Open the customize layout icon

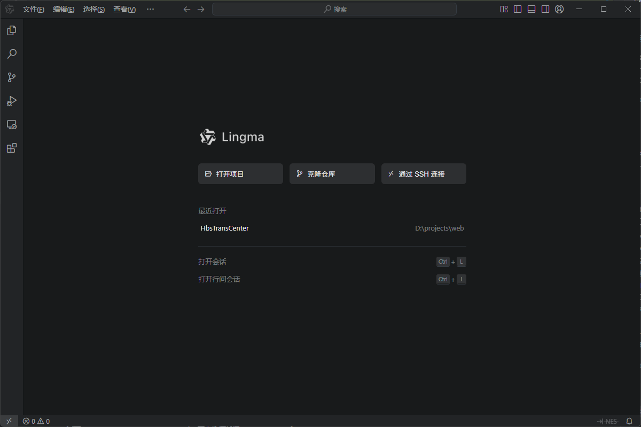click(504, 9)
